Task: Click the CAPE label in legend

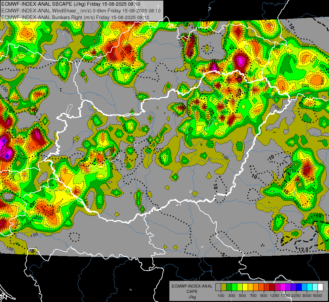Action: coord(192,292)
